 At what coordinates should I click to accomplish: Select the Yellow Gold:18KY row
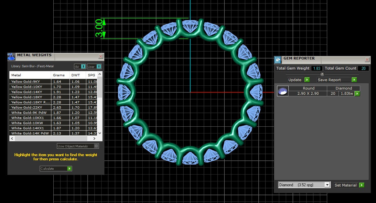(53, 97)
